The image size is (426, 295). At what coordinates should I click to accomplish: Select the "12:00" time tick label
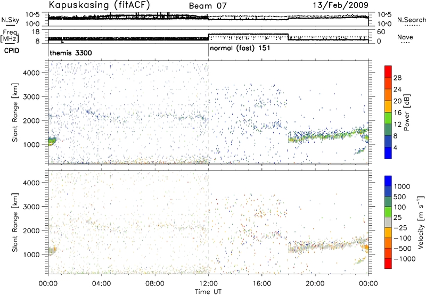208,284
